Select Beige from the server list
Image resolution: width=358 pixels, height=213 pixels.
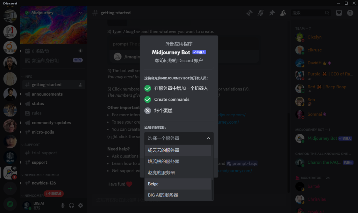[x=178, y=184]
